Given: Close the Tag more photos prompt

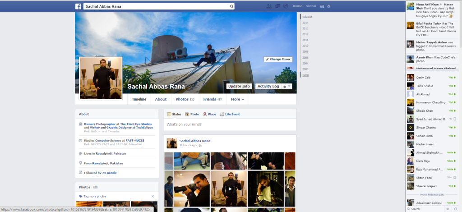Looking at the screenshot, I should point(152,196).
